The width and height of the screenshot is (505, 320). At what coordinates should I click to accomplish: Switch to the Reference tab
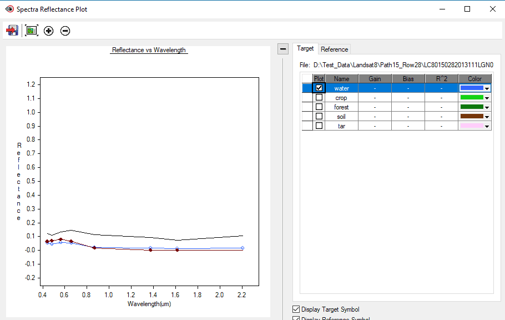pos(334,49)
